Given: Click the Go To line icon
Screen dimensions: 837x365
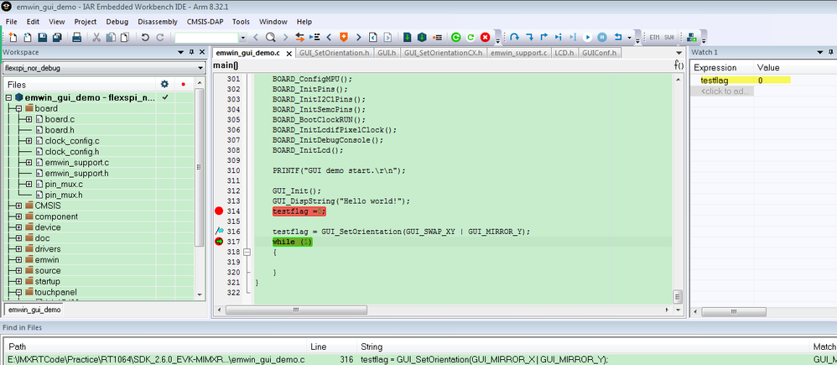Looking at the screenshot, I should tap(315, 38).
